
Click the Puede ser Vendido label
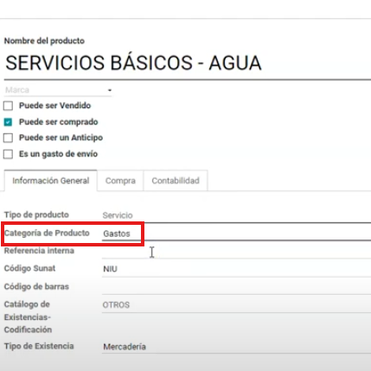pyautogui.click(x=54, y=106)
